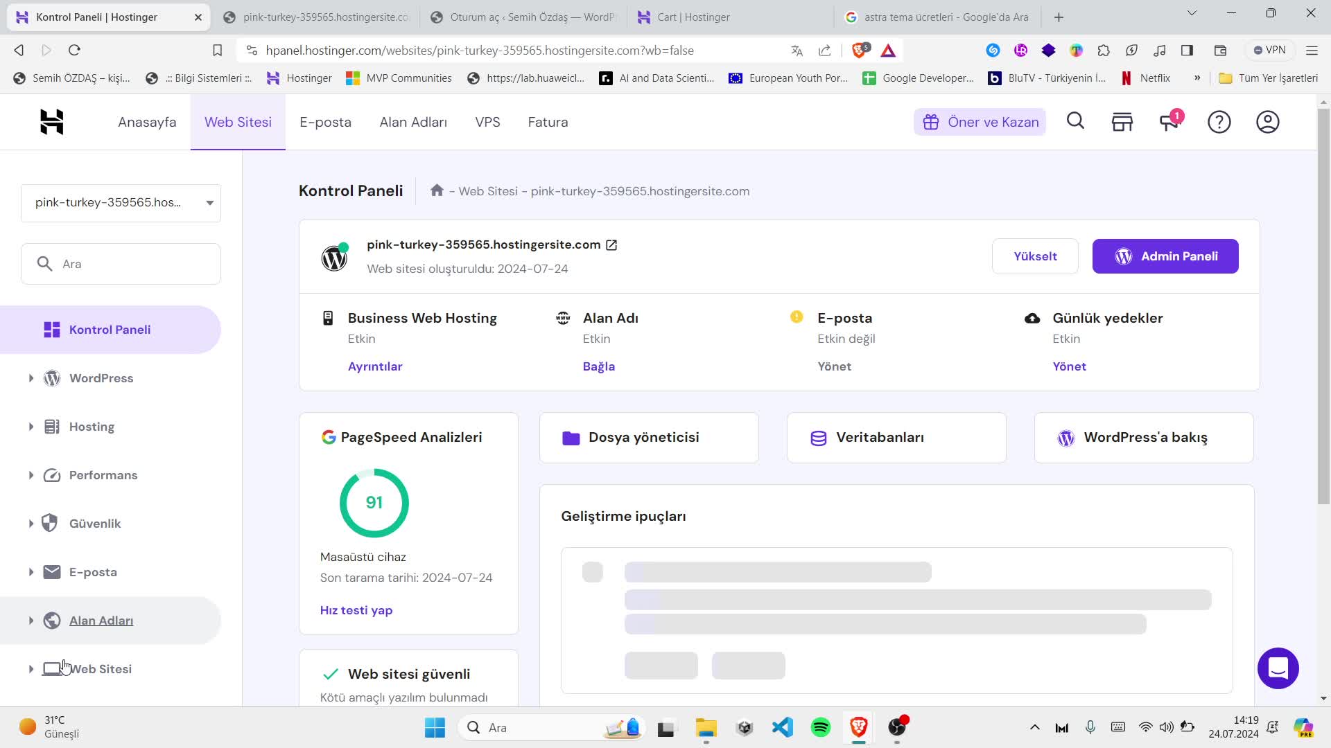The height and width of the screenshot is (748, 1331).
Task: Toggle the Brave VPN button
Action: pos(1269,51)
